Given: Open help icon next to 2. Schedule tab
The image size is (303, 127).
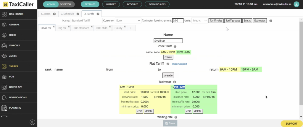Looking at the screenshot, I should point(78,14).
